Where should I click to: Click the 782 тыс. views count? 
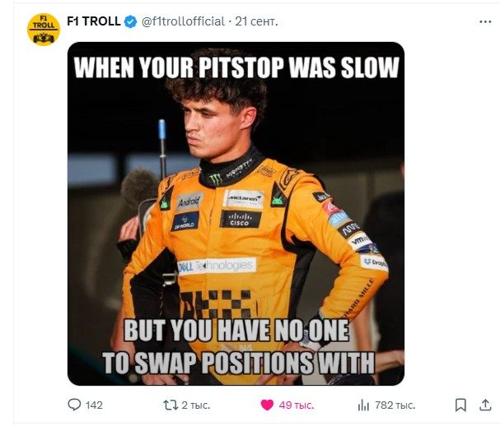pos(395,405)
